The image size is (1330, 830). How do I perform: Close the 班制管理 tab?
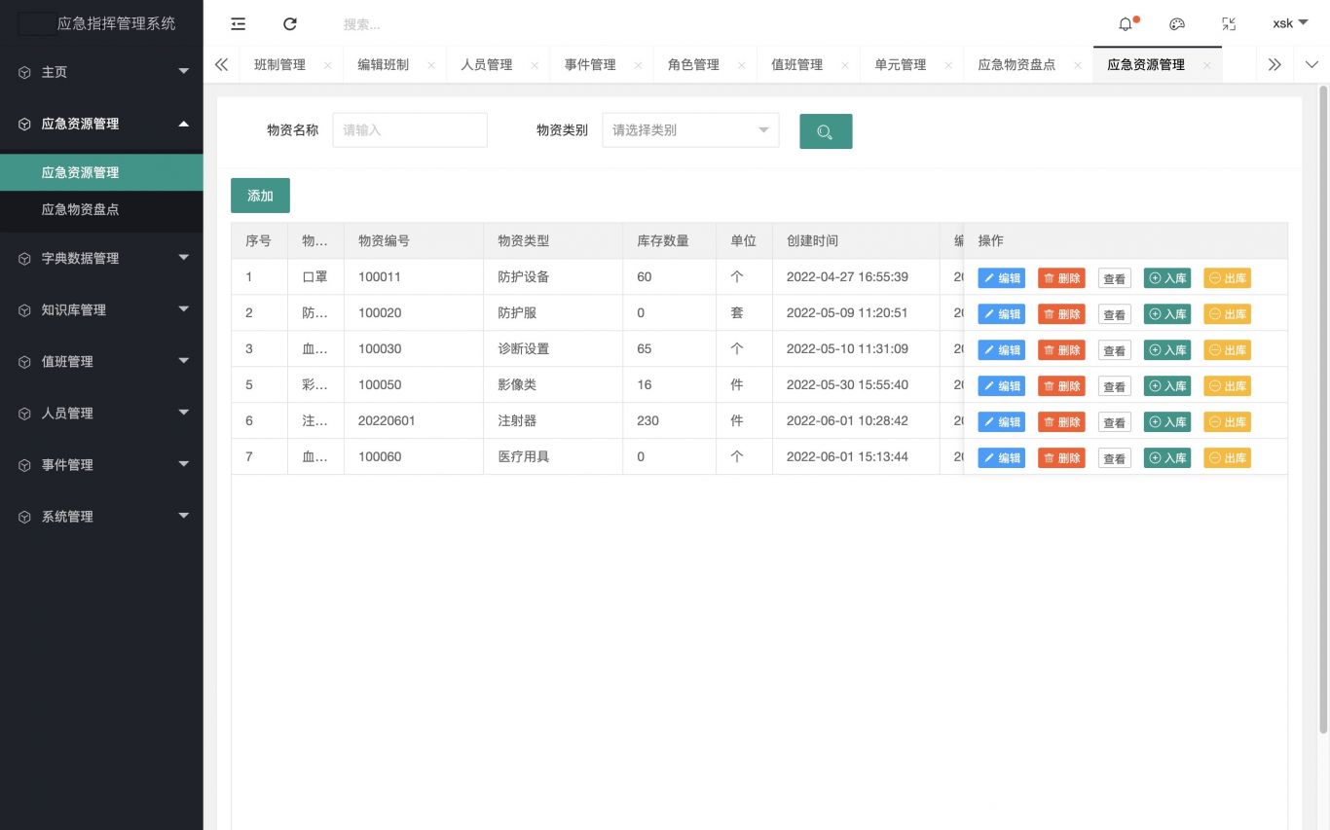pos(327,65)
